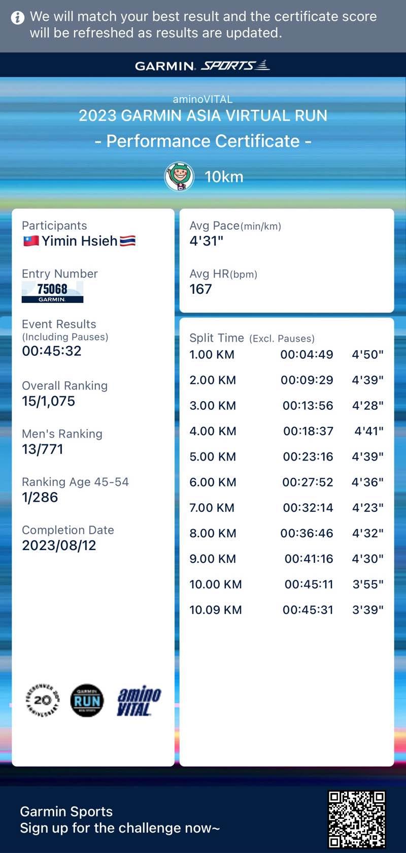The image size is (406, 853).
Task: Tap the Event Results time 00:45:32
Action: (x=52, y=351)
